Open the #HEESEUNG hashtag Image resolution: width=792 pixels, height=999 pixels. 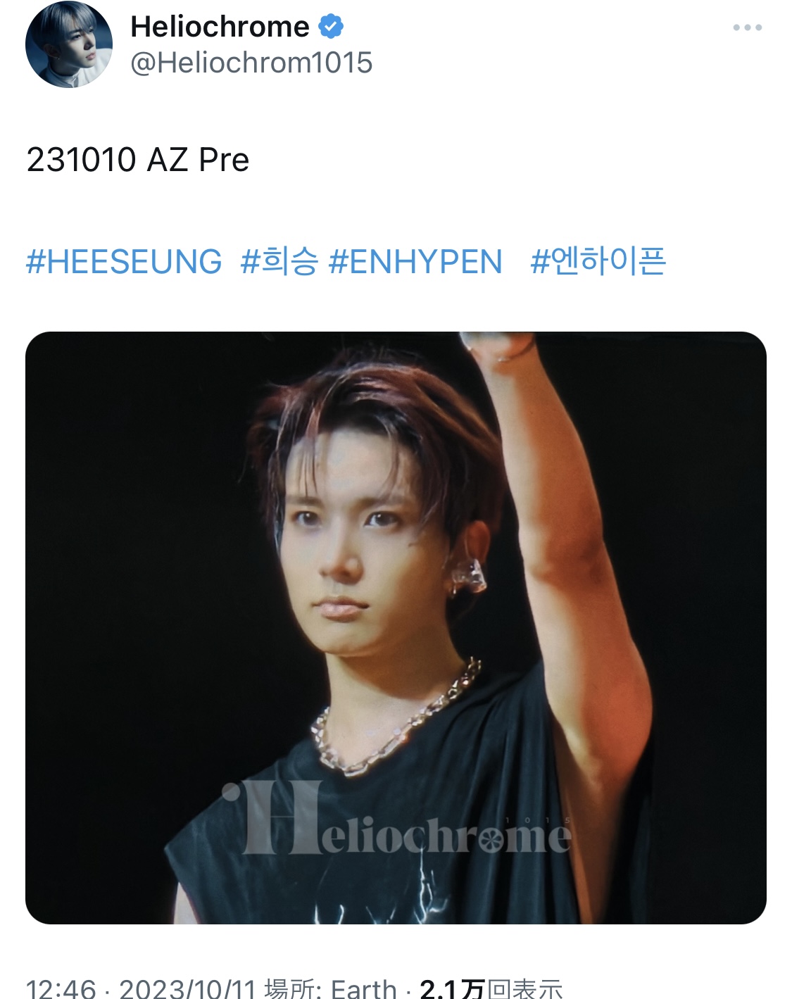point(124,262)
